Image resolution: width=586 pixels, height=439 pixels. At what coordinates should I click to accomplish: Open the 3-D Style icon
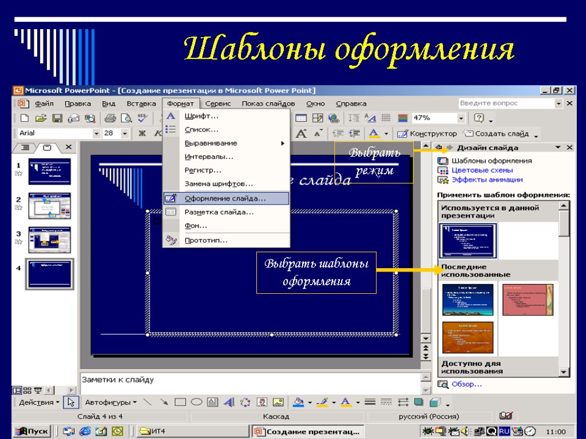435,402
